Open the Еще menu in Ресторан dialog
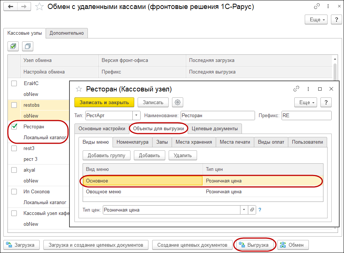 (x=305, y=102)
